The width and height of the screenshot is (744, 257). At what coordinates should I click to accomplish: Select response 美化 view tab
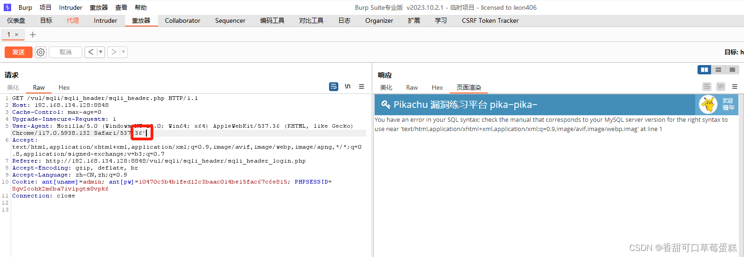(386, 87)
